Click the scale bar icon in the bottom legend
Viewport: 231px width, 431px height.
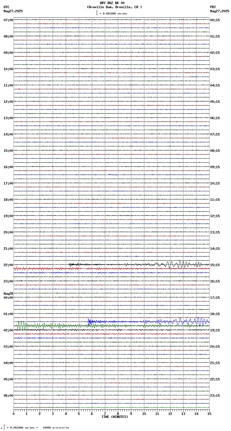(4, 427)
